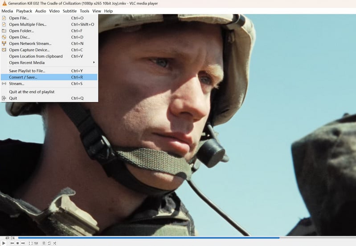Screen dimensions: 356x246
Task: Click the blue seek progress bar
Action: [149, 238]
